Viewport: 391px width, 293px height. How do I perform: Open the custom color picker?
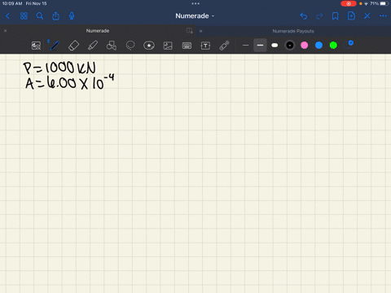[x=348, y=45]
